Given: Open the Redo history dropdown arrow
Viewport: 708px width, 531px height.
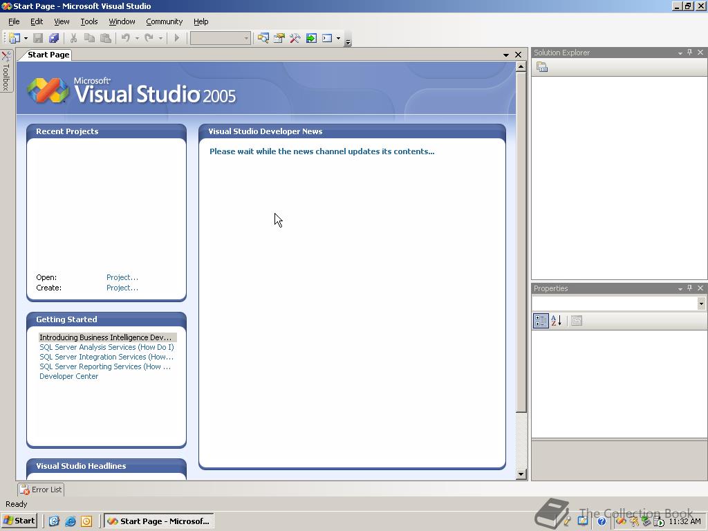Looking at the screenshot, I should [x=160, y=39].
